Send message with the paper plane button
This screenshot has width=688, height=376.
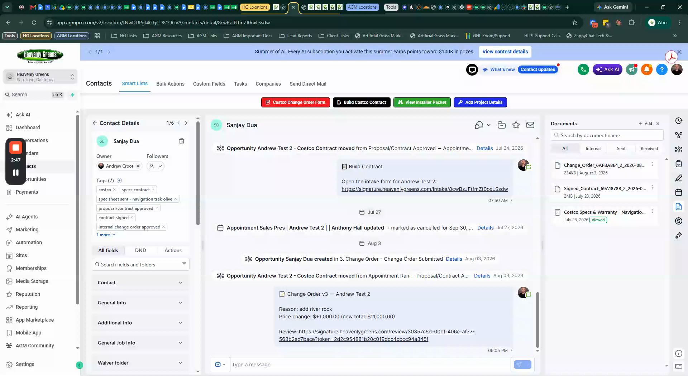[522, 365]
